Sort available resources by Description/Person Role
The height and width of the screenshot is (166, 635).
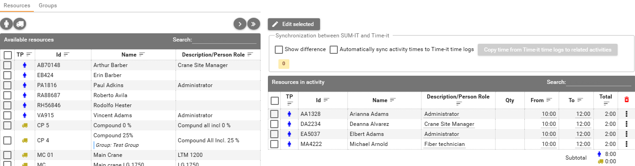point(250,54)
